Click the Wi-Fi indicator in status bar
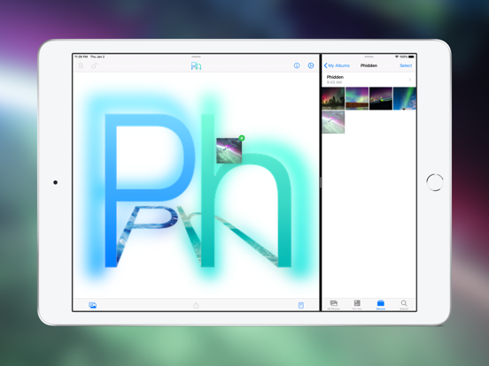Image resolution: width=489 pixels, height=366 pixels. [397, 57]
